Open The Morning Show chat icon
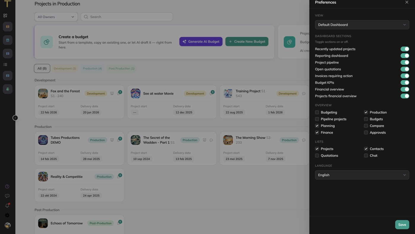This screenshot has width=415, height=234. (x=304, y=140)
